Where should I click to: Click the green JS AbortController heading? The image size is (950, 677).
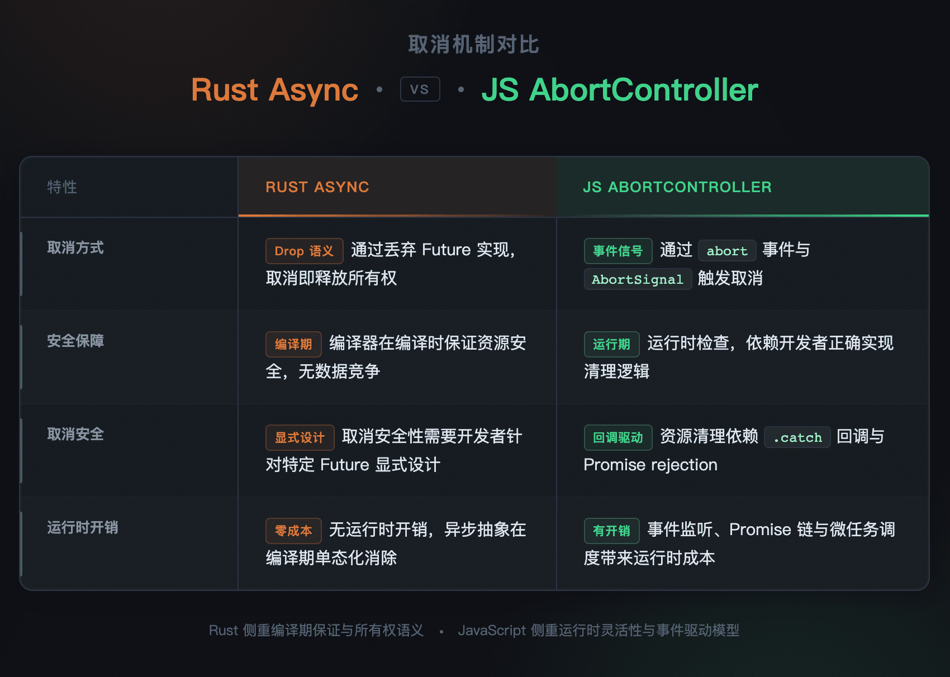click(619, 90)
